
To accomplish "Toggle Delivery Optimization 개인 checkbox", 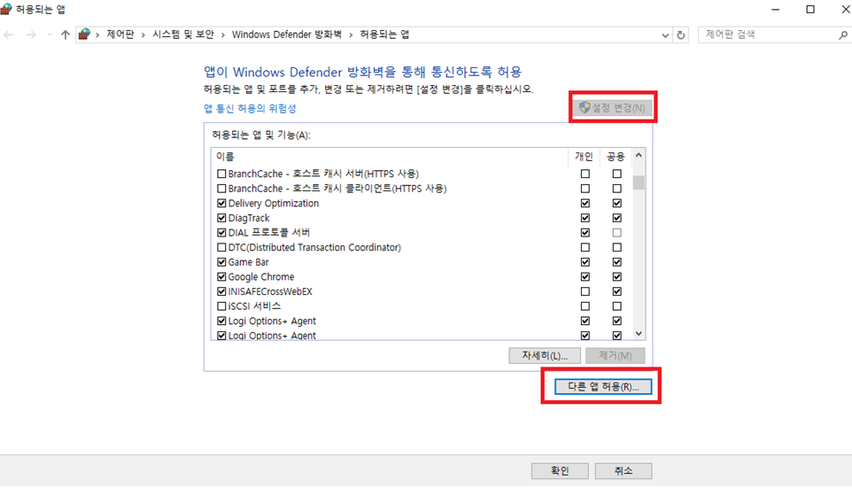I will (585, 203).
